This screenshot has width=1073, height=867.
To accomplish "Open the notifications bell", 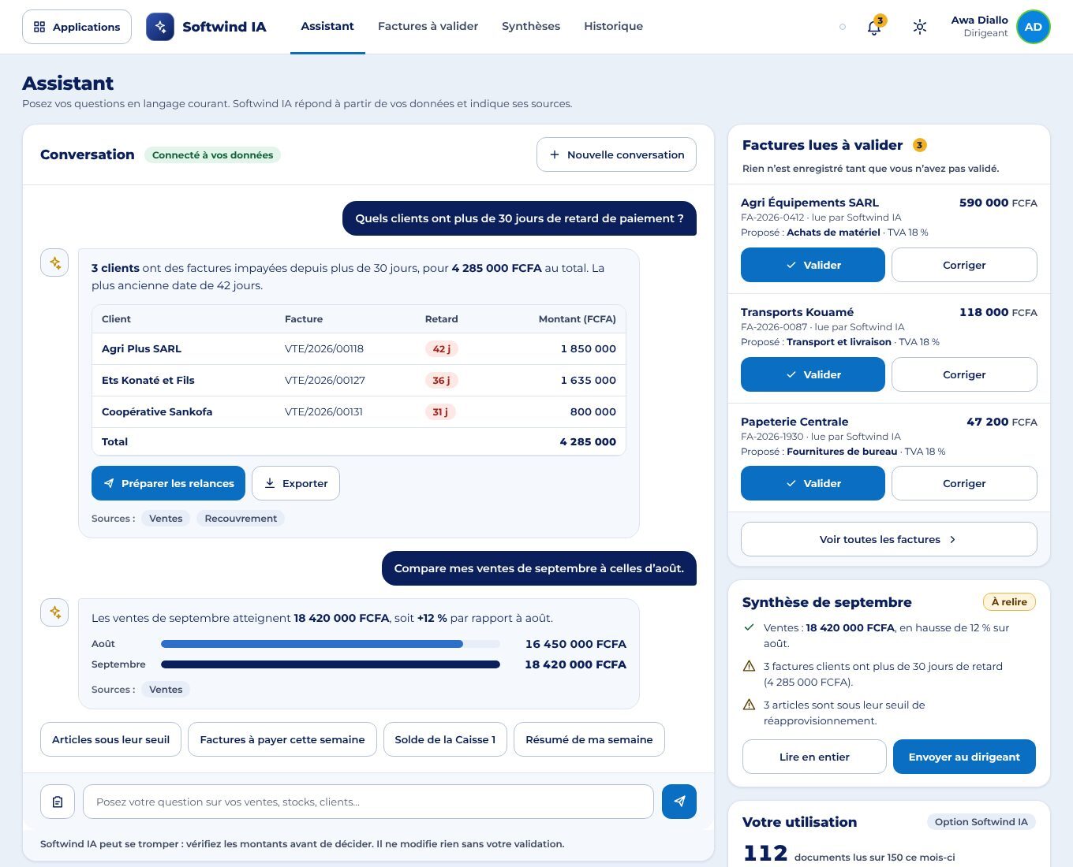I will (x=874, y=27).
